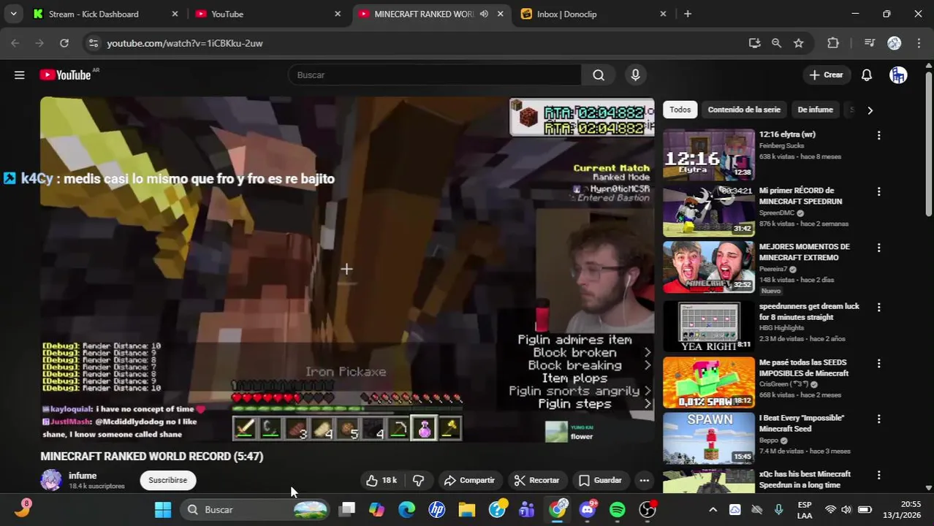
Task: Open options for '12:16 elytra (wr)' video
Action: coord(878,135)
